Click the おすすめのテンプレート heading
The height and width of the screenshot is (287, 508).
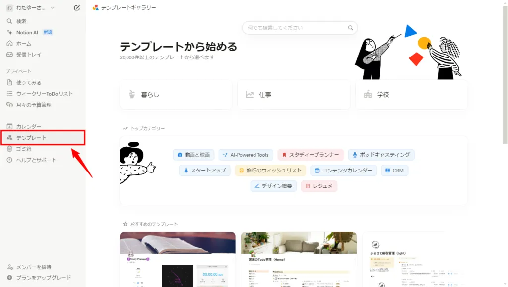[x=154, y=224]
